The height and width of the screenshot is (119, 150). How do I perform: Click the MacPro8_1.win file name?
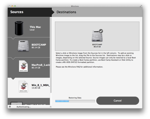point(41,65)
